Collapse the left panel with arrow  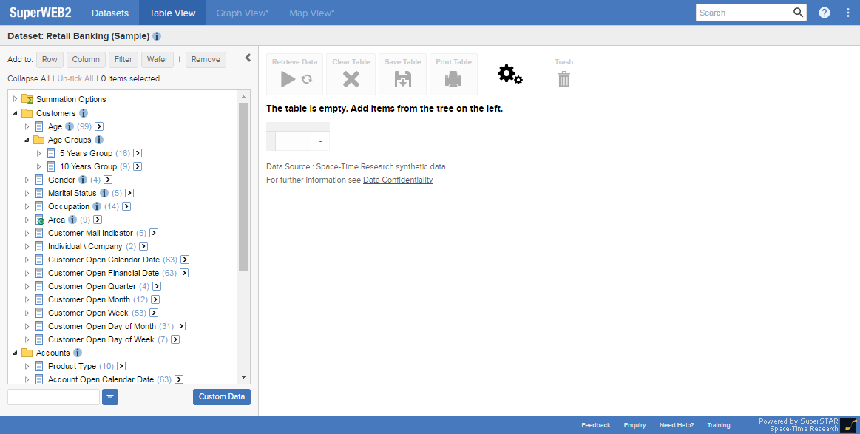click(x=248, y=58)
